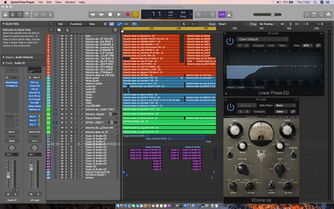Expand the Track: Audio 37 section

pyautogui.click(x=4, y=63)
